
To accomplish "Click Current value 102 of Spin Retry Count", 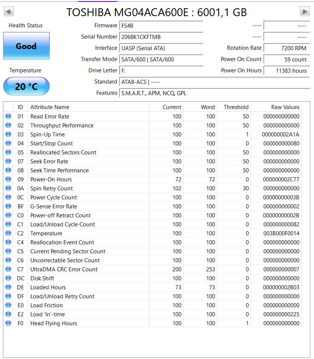I will coord(177,188).
